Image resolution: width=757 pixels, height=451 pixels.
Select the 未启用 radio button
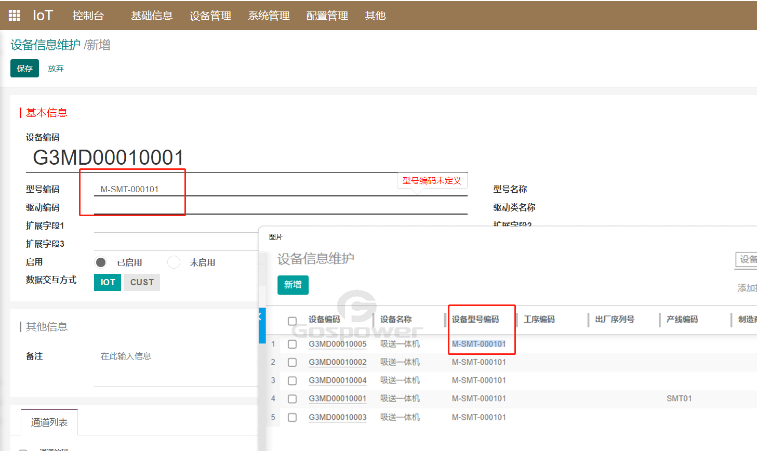(x=174, y=262)
